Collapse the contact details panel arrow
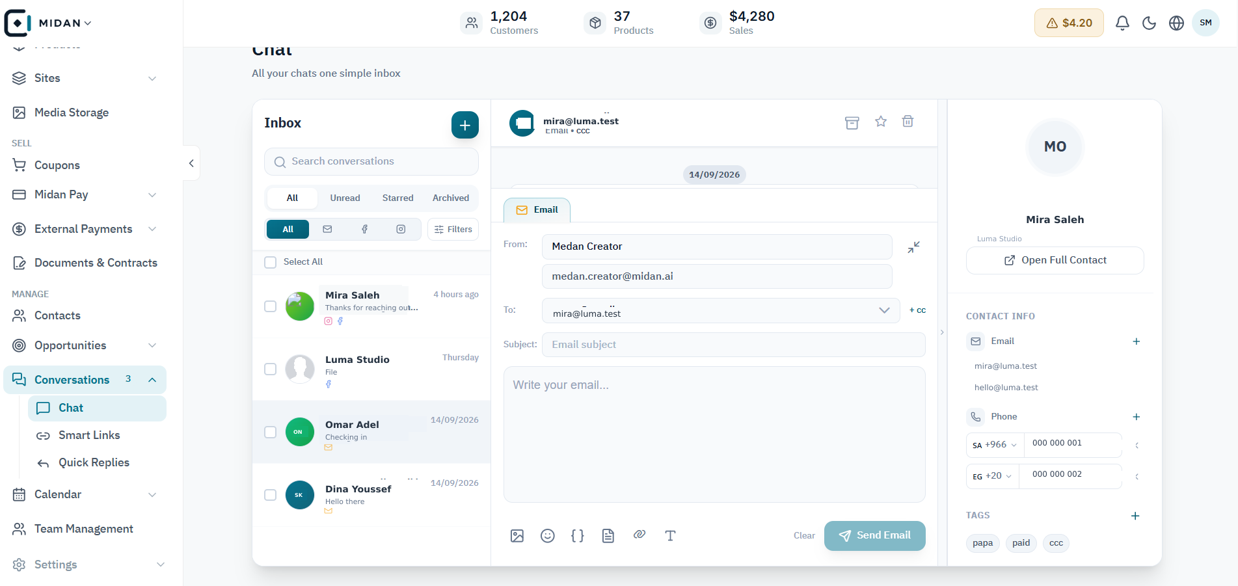The image size is (1238, 586). click(942, 332)
